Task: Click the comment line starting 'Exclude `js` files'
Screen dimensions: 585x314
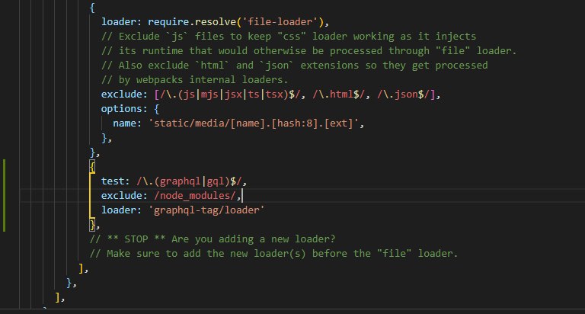Action: click(289, 37)
